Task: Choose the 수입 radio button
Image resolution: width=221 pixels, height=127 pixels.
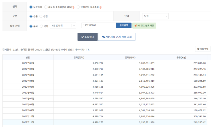Action: (41, 16)
